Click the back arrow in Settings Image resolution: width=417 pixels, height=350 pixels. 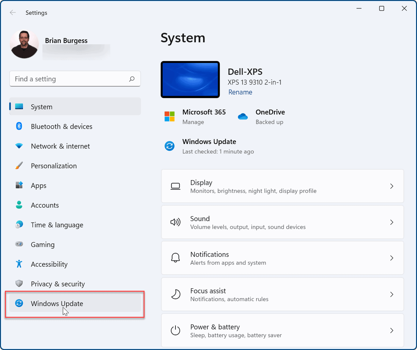pyautogui.click(x=13, y=12)
